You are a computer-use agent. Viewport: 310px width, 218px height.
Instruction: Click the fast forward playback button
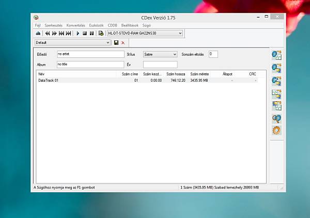tap(54, 34)
